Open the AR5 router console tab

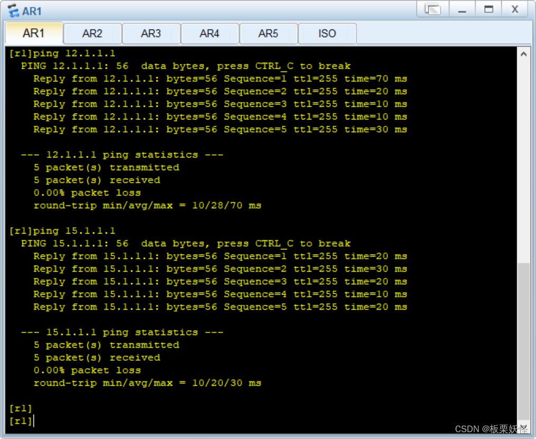click(x=269, y=33)
